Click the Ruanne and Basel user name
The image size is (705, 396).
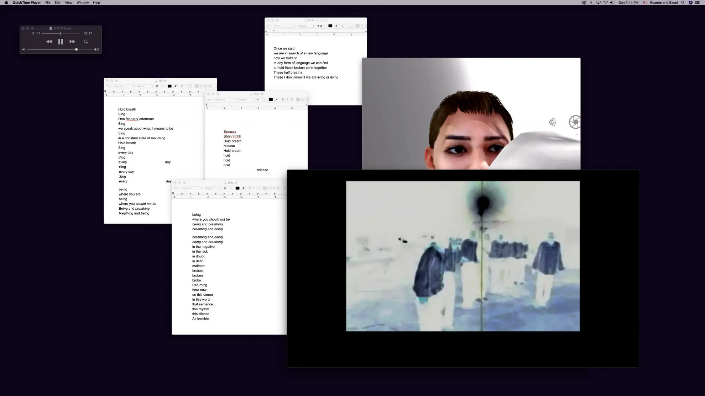tap(664, 2)
